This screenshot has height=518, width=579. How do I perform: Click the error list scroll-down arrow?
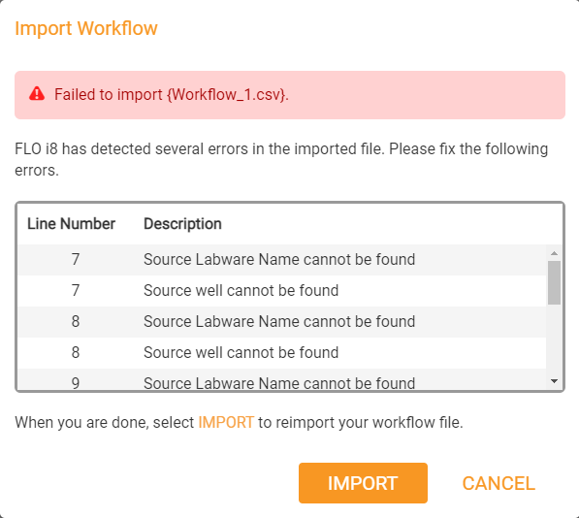(554, 381)
